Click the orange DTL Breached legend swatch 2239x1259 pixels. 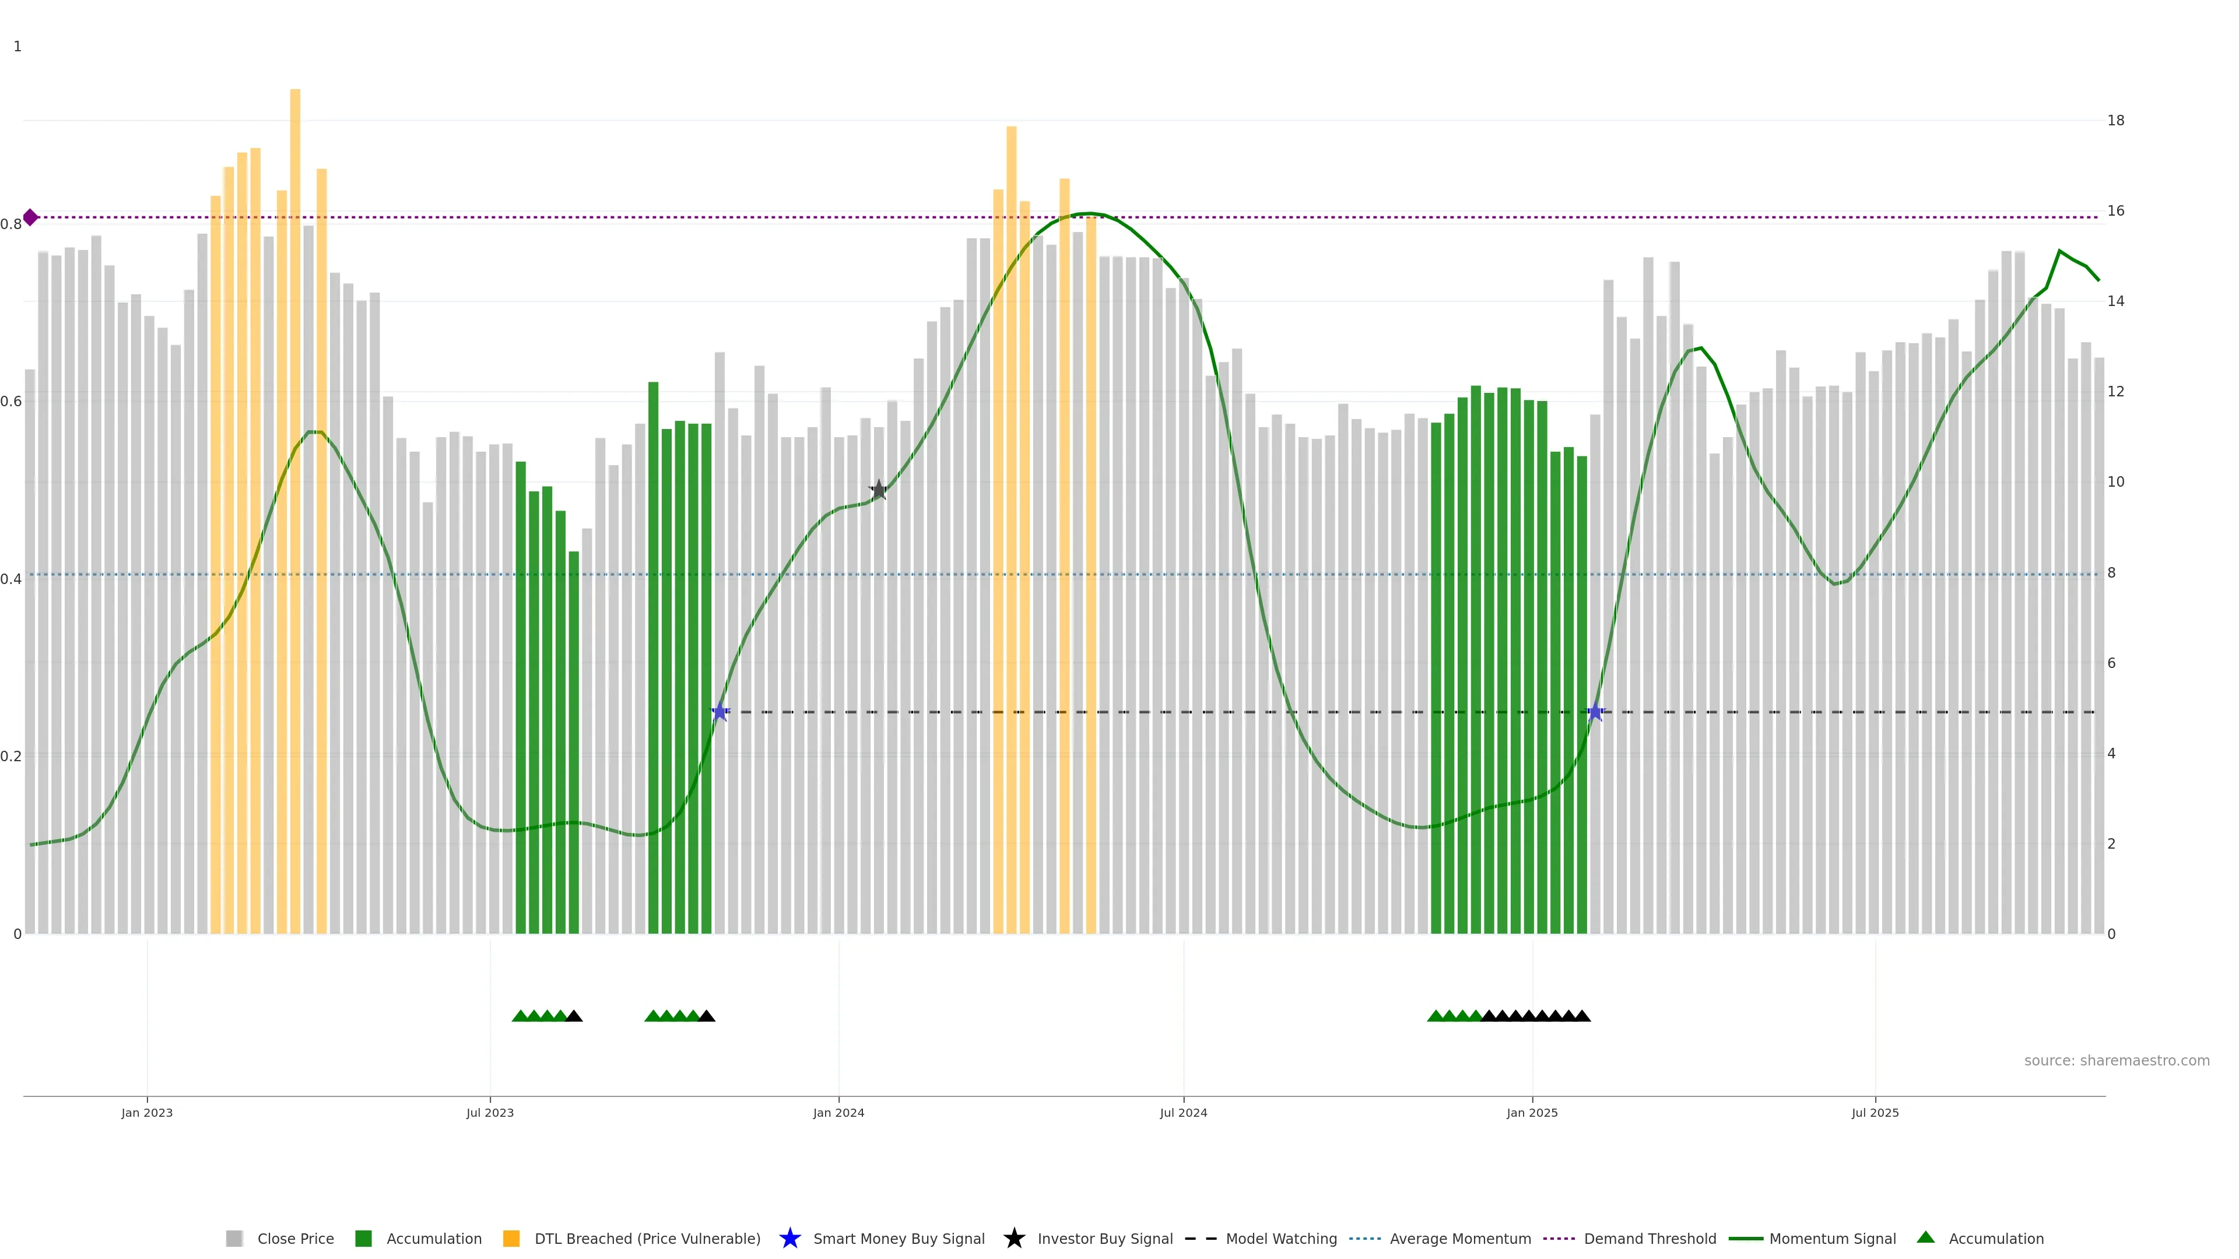point(511,1238)
